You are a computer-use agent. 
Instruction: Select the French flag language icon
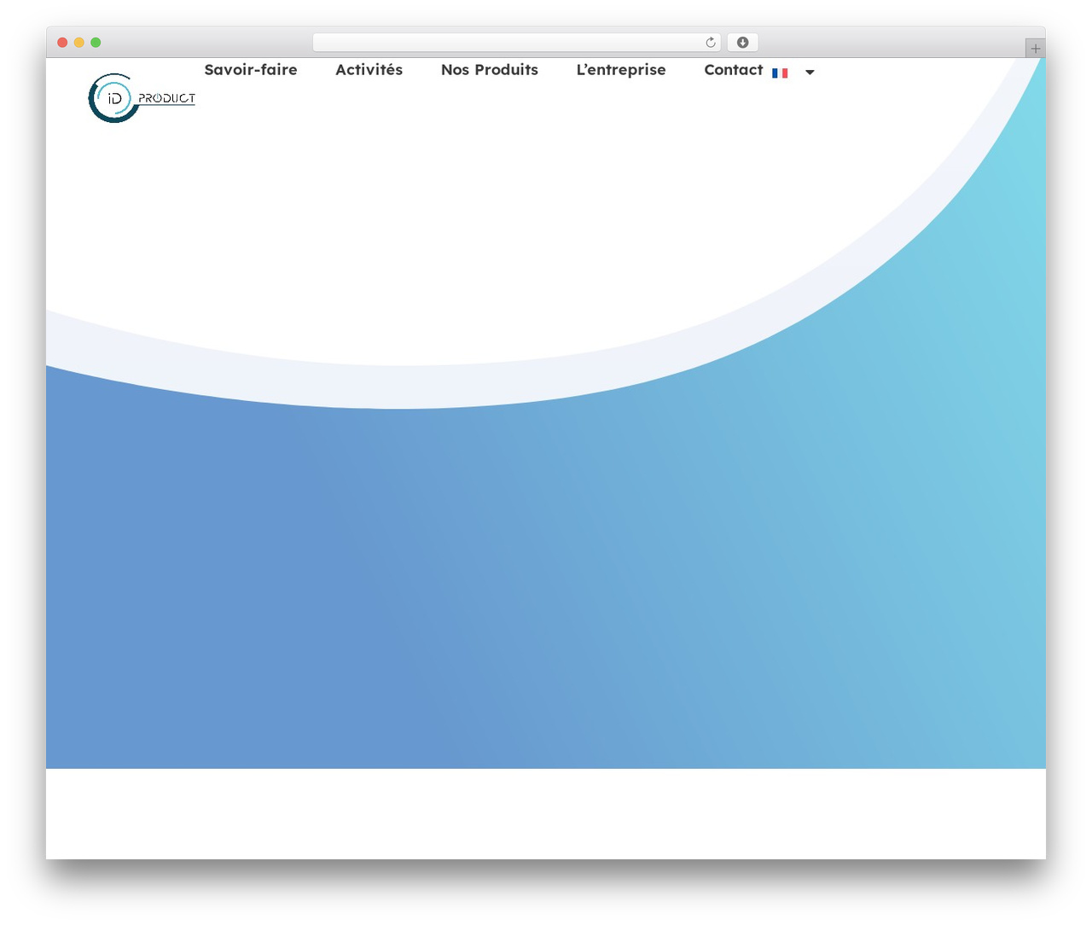[780, 73]
